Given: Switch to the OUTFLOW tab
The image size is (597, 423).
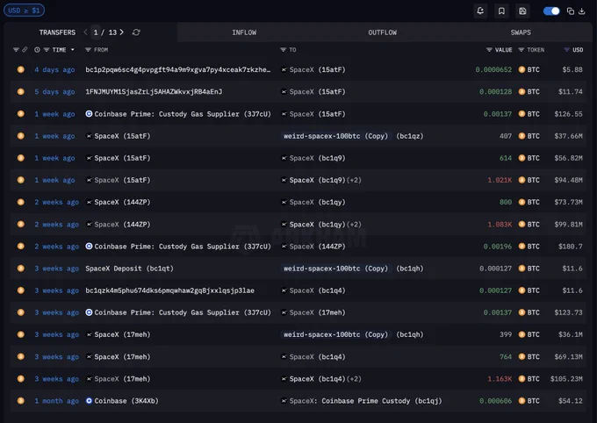Looking at the screenshot, I should [382, 32].
